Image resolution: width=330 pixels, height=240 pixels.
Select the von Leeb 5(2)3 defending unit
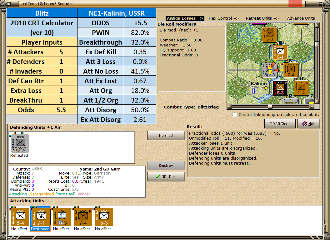pyautogui.click(x=20, y=143)
